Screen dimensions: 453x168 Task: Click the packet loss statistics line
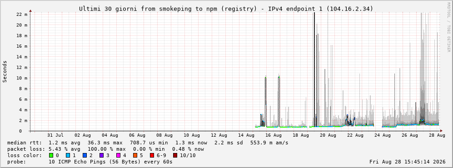105,149
